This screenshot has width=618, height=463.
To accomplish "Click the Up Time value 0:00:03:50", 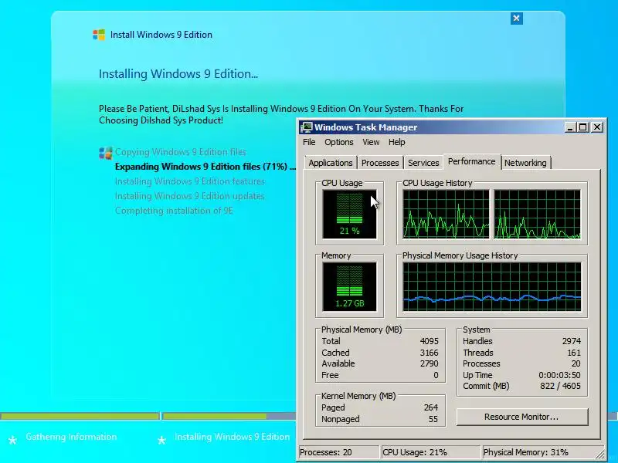I will [559, 375].
